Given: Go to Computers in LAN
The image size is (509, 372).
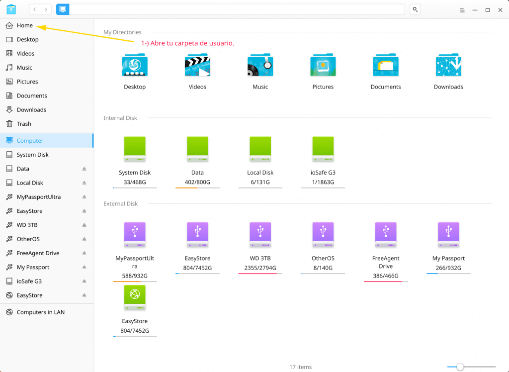Looking at the screenshot, I should pos(40,312).
